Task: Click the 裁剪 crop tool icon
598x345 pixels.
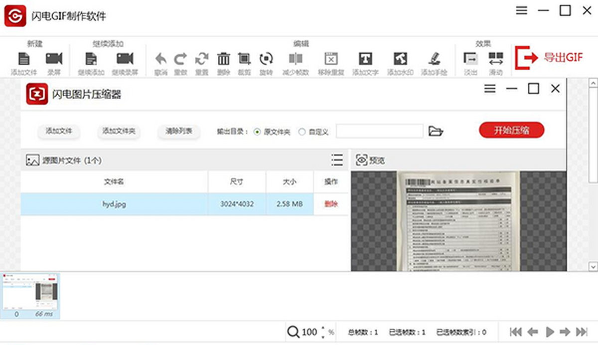Action: click(244, 59)
